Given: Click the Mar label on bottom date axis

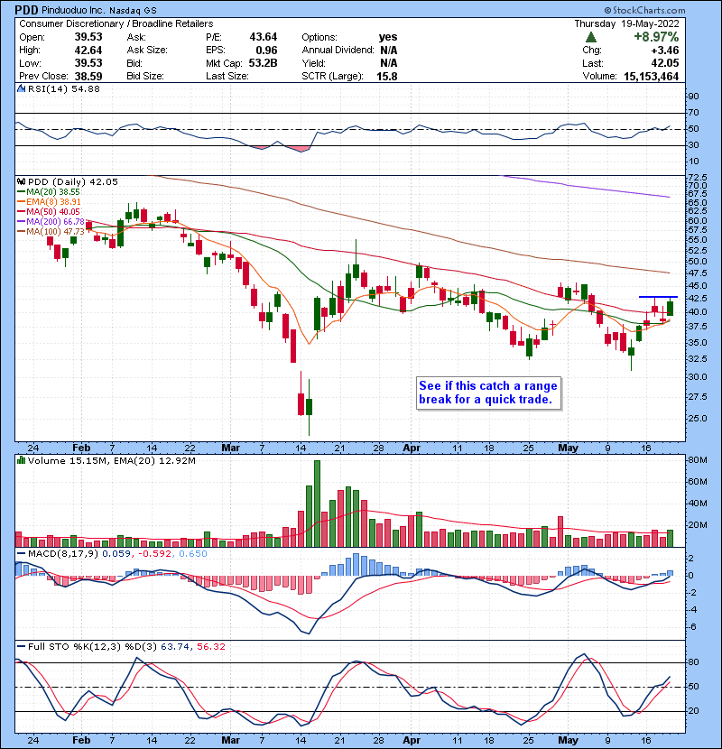Looking at the screenshot, I should (x=230, y=740).
